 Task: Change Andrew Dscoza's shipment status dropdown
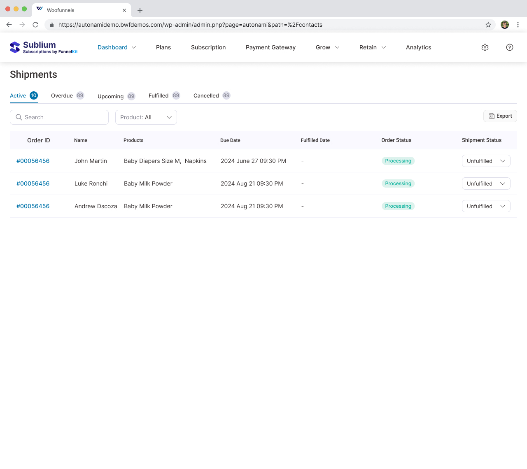(486, 206)
